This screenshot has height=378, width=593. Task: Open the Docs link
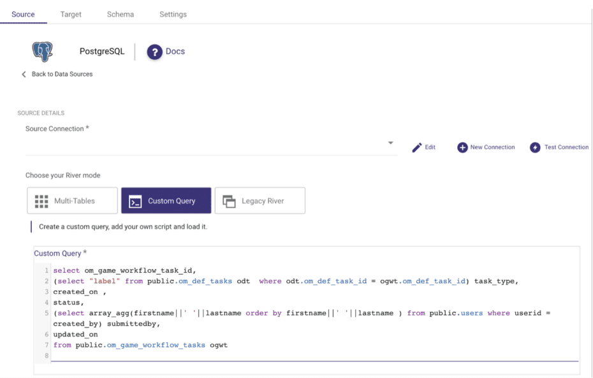click(x=175, y=52)
